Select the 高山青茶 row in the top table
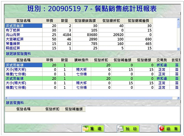Image resolution: width=184 pixels, height=136 pixels. (24, 35)
